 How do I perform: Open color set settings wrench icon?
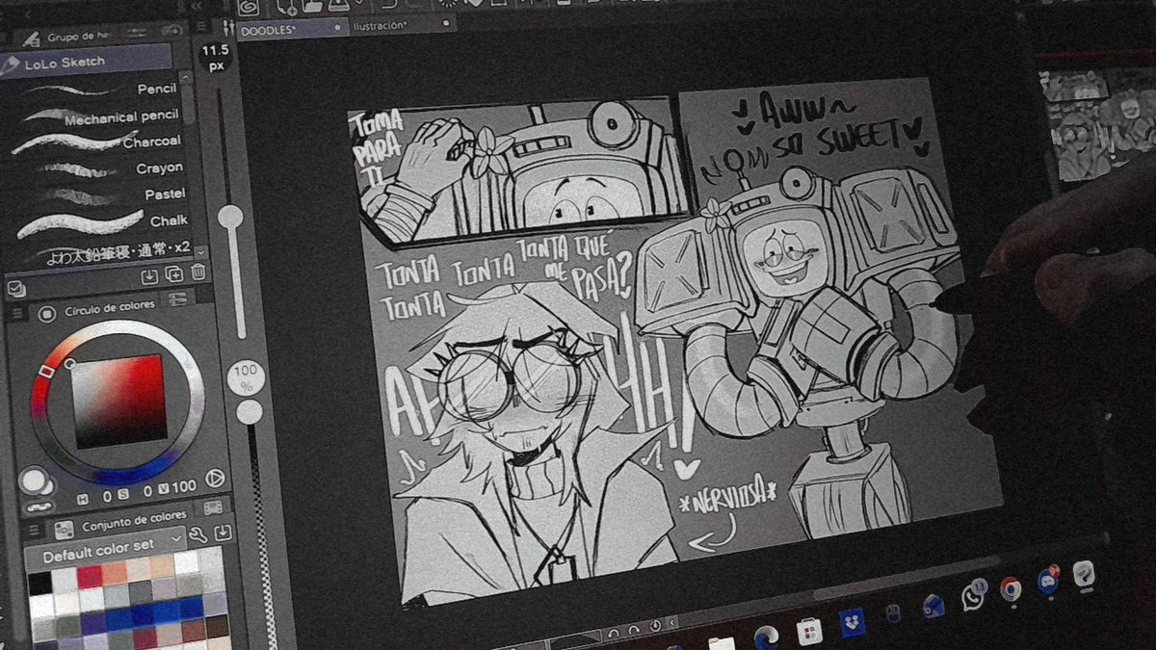point(198,534)
